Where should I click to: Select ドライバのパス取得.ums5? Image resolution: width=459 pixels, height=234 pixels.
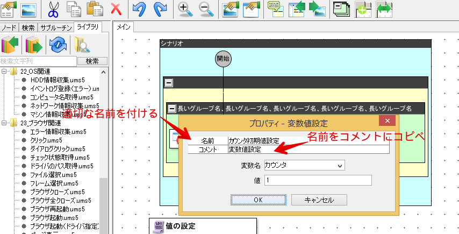pyautogui.click(x=62, y=166)
